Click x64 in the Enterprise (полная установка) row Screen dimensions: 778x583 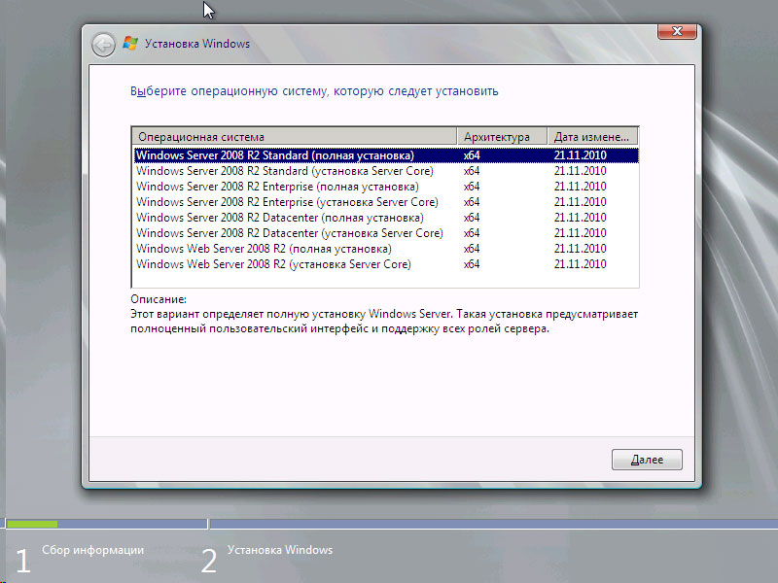tap(472, 187)
